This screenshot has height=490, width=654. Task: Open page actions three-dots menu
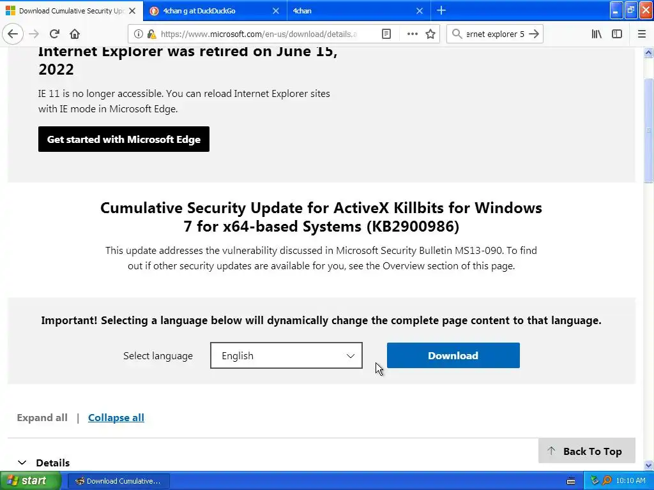pyautogui.click(x=412, y=34)
